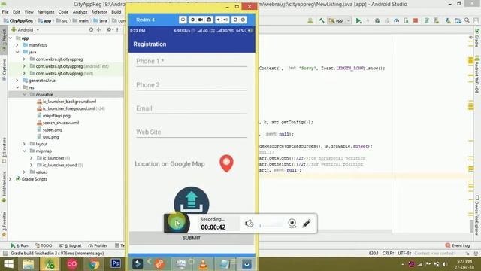
Task: Click the pencil annotate icon on recorder
Action: [307, 223]
